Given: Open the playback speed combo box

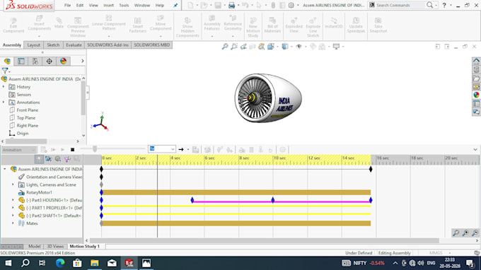Looking at the screenshot, I should click(x=162, y=149).
